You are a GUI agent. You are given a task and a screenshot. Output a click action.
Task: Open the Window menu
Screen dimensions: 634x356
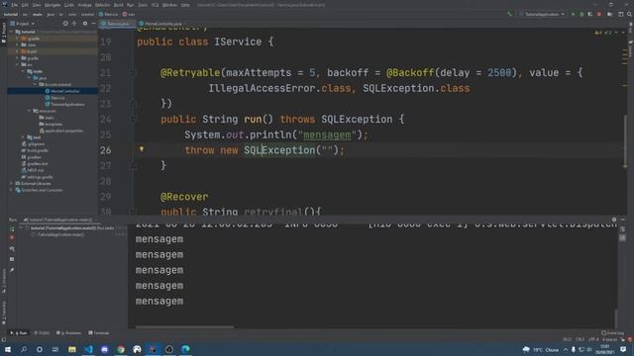(x=169, y=5)
